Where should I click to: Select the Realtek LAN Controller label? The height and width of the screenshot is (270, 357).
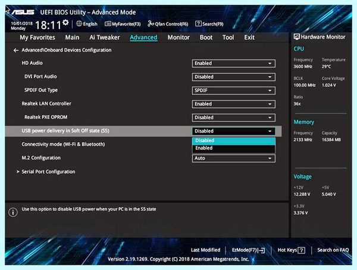[x=46, y=103]
